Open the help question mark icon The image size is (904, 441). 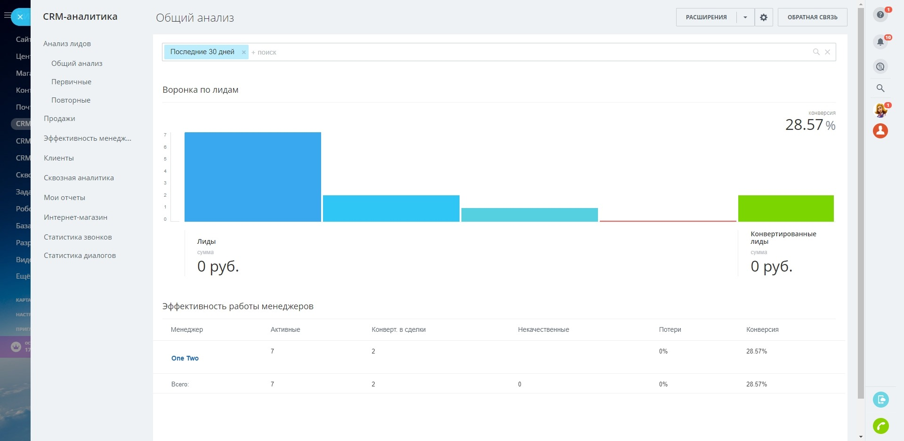(x=880, y=15)
